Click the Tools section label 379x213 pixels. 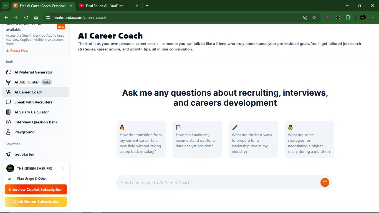tap(9, 62)
